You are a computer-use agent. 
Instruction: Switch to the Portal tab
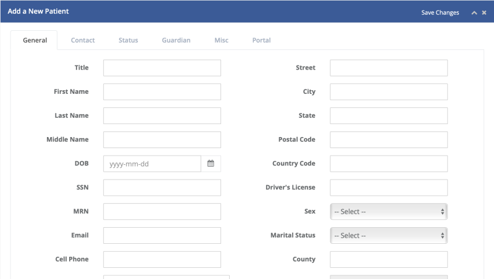click(x=261, y=40)
